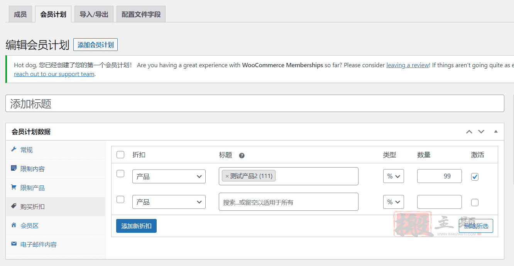514x266 pixels.
Task: Select the 会员计划 tab
Action: (x=53, y=14)
